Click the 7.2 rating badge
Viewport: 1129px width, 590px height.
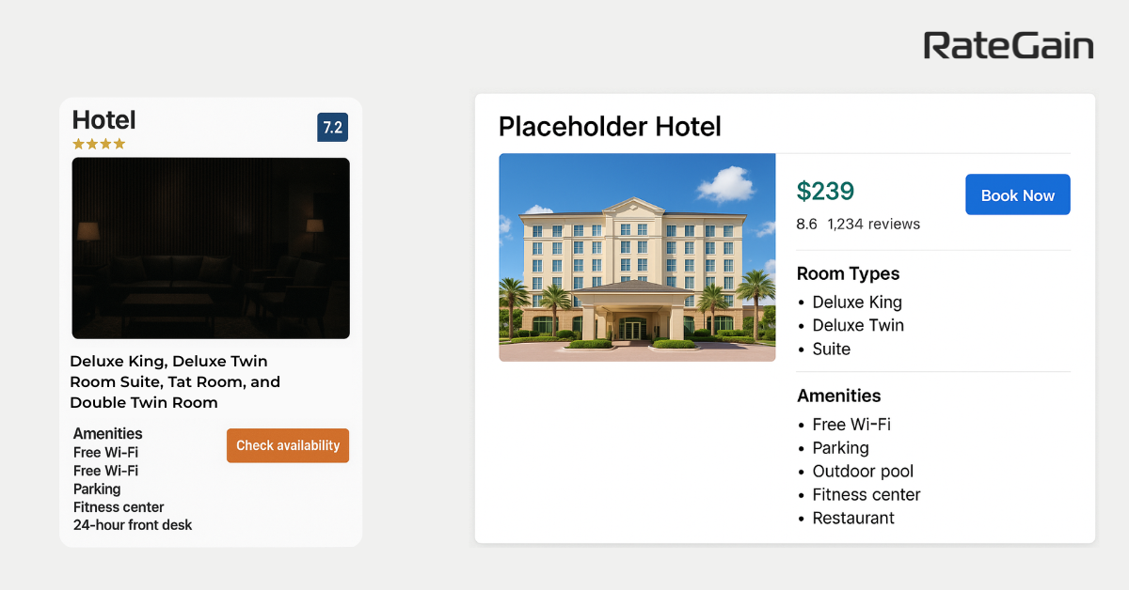(333, 127)
